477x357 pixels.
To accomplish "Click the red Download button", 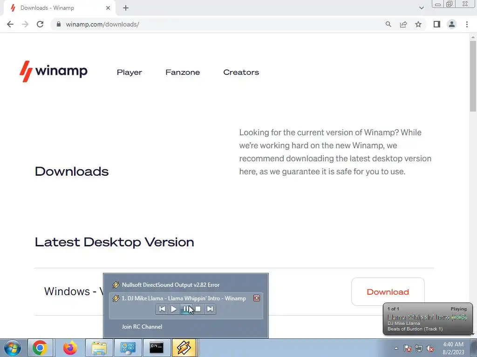I will point(388,292).
